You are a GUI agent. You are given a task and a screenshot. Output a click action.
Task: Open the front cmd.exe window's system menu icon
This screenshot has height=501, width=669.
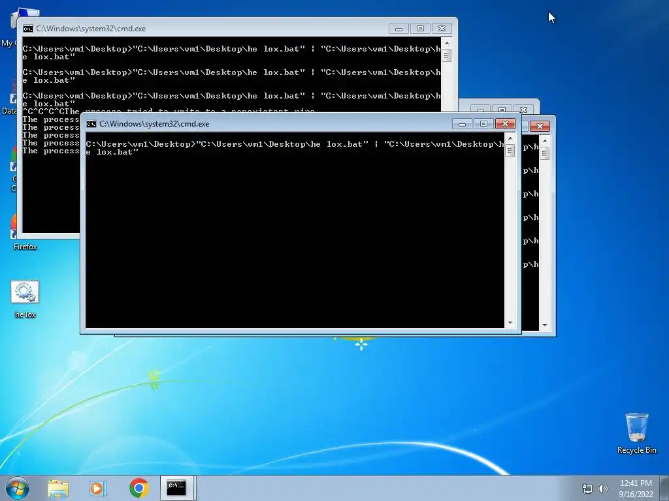point(91,124)
